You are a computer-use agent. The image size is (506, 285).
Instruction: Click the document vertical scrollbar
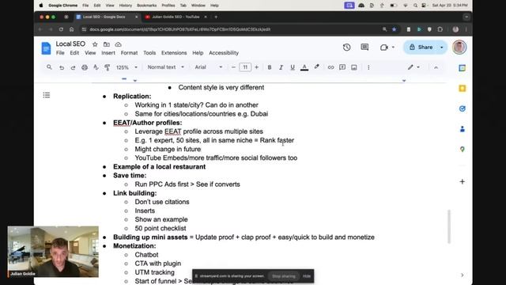coord(449,226)
